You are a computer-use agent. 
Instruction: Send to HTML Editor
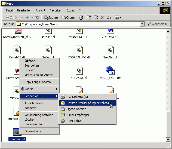coord(87,121)
